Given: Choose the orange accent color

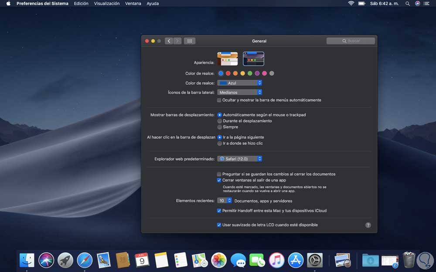Looking at the screenshot, I should click(x=235, y=73).
